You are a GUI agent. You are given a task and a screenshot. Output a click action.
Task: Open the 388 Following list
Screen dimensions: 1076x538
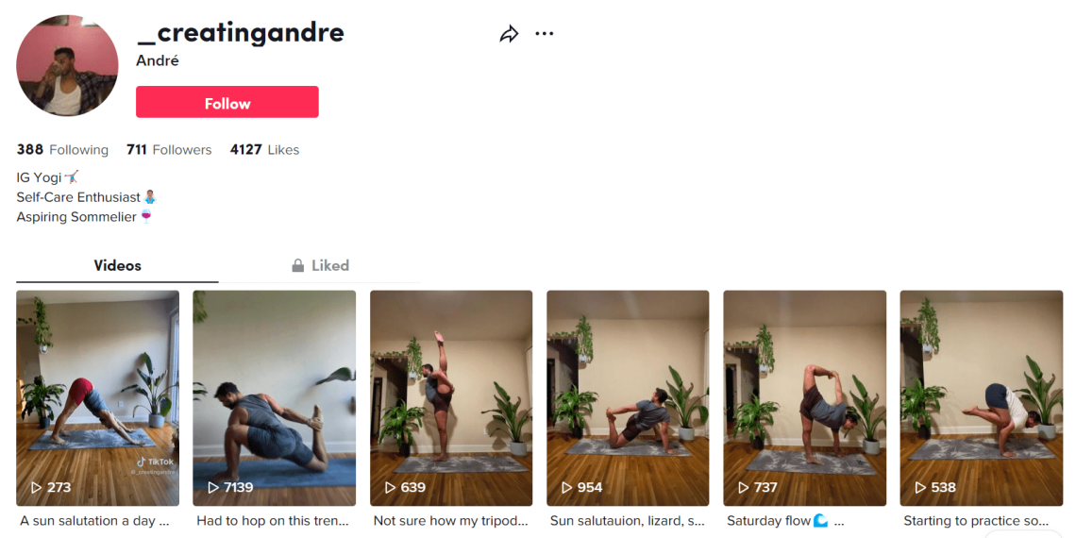[62, 149]
